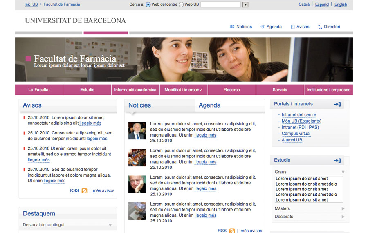Open the Directori link in header
Screen dimensions: 368x233
coord(332,27)
